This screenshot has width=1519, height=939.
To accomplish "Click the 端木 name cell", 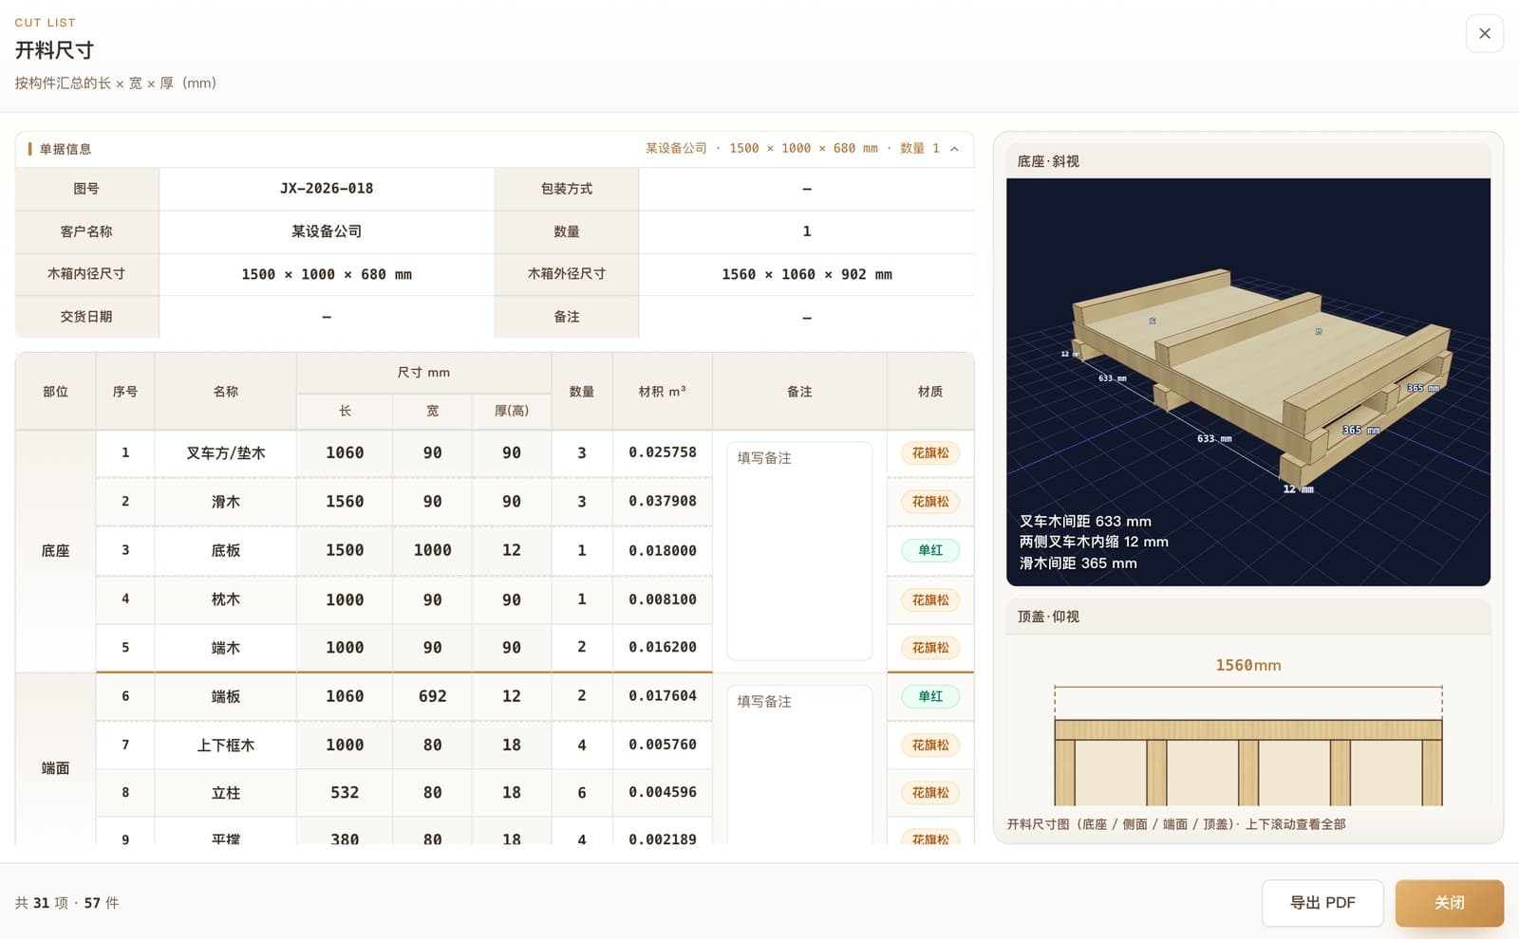I will click(x=226, y=648).
